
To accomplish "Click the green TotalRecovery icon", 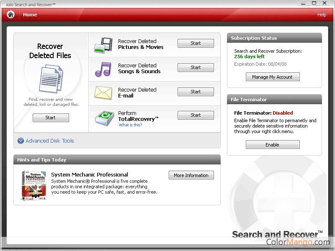I will (103, 117).
